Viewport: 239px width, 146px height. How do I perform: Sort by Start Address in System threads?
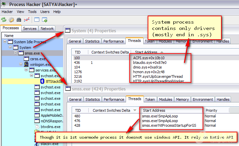click(146, 52)
